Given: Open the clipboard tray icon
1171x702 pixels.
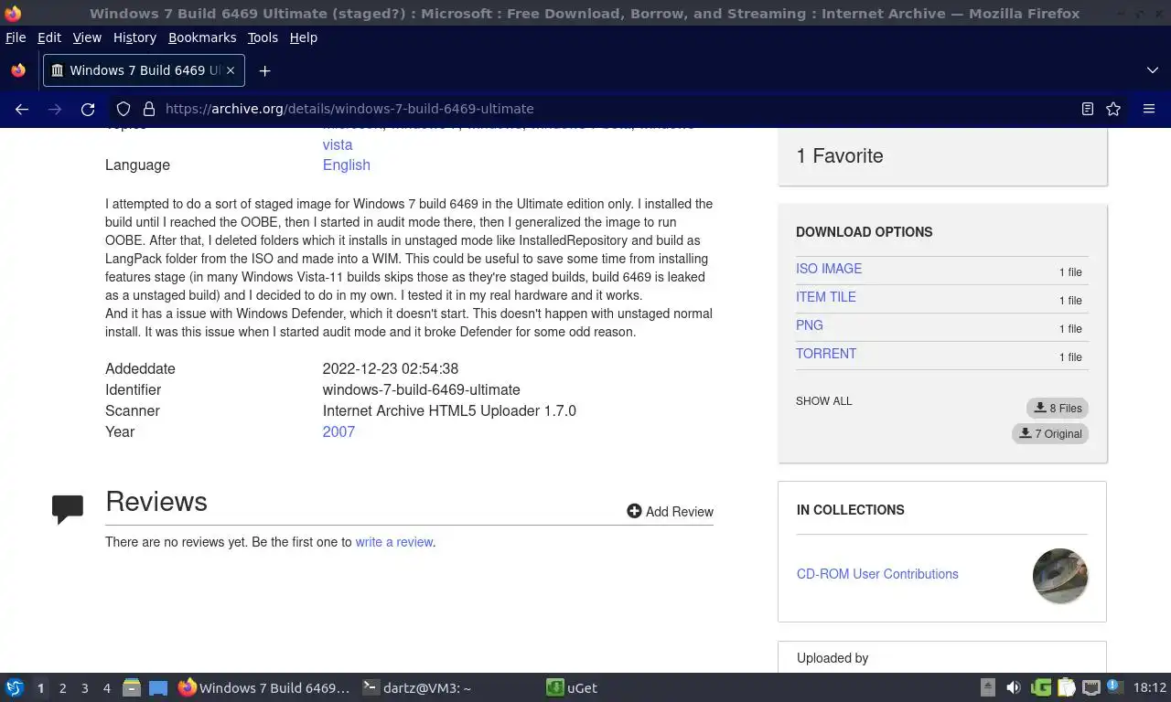Looking at the screenshot, I should point(1066,688).
